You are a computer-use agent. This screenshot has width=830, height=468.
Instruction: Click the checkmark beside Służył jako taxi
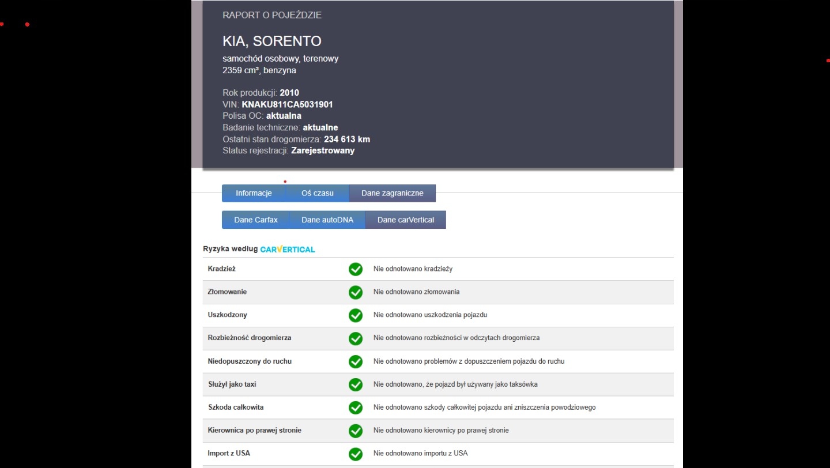point(356,384)
